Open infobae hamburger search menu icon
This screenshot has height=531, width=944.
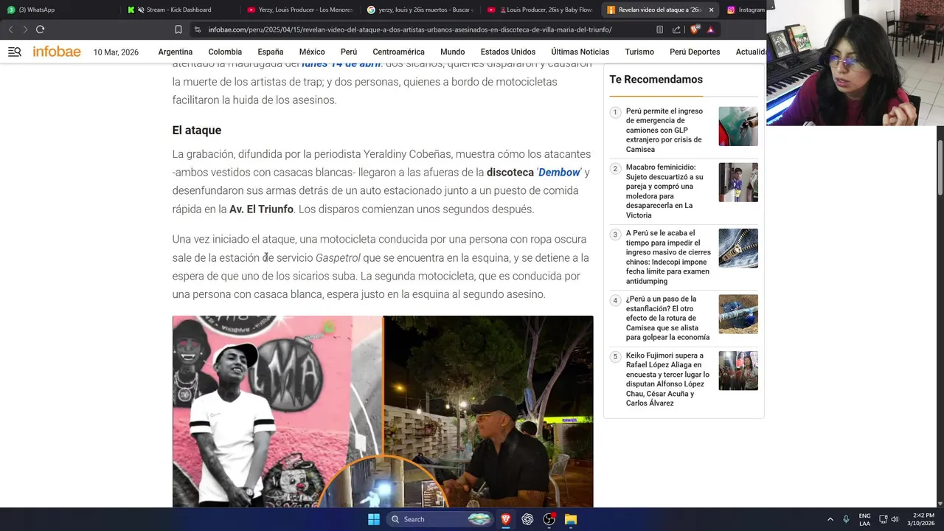15,52
